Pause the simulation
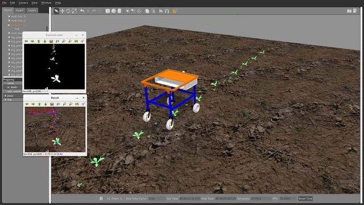 tap(101, 199)
